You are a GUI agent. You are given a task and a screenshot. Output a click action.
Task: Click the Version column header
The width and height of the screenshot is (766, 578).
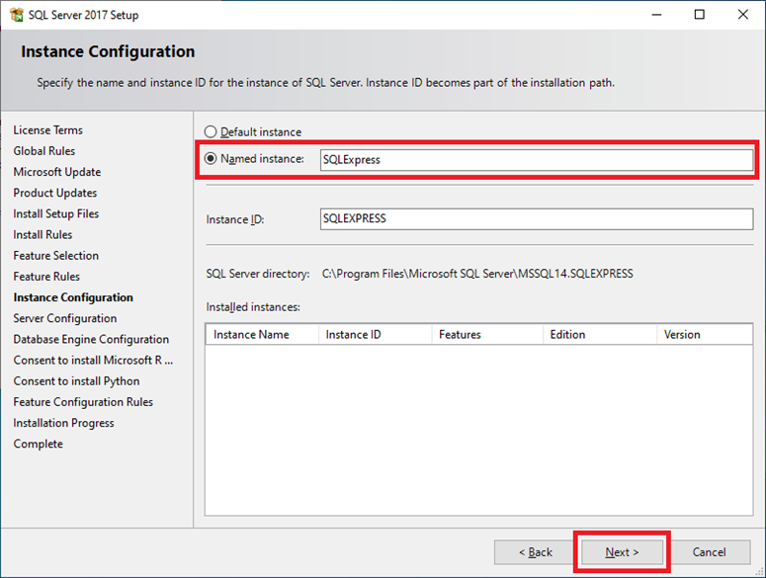point(705,334)
